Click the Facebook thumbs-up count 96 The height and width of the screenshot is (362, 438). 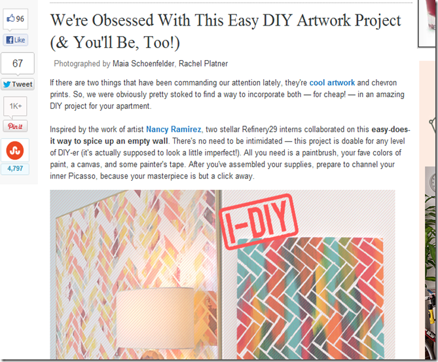[x=16, y=19]
